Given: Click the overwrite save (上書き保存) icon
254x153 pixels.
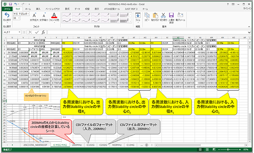Looking at the screenshot, I should [x=171, y=15].
